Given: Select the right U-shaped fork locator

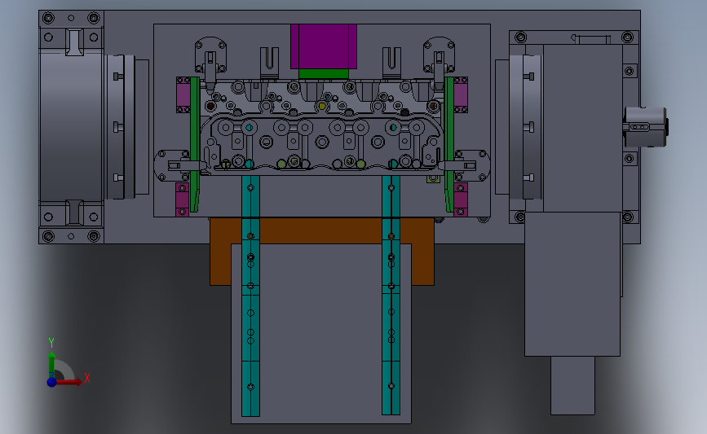Looking at the screenshot, I should (391, 63).
